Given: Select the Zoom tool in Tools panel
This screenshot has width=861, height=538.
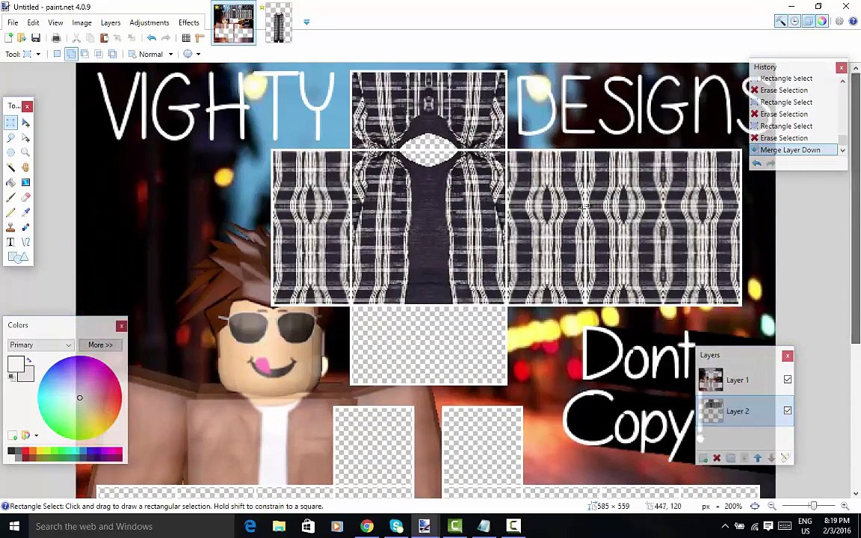Looking at the screenshot, I should pyautogui.click(x=26, y=152).
